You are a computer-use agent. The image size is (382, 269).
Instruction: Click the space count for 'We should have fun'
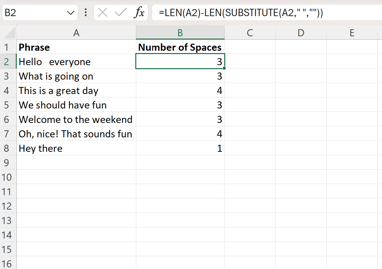(x=180, y=105)
